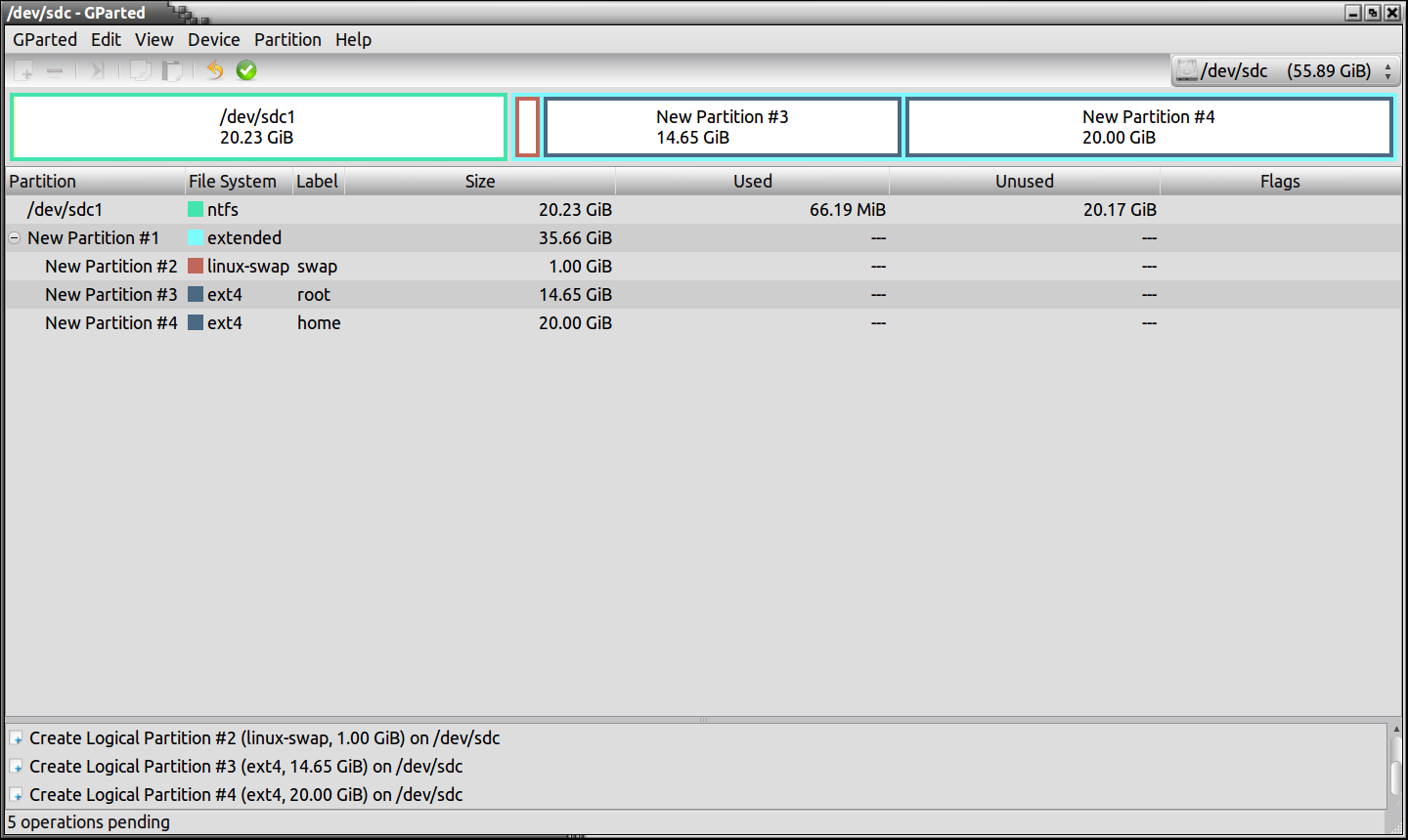
Task: Click the linux-swap red color swatch
Action: [x=196, y=266]
